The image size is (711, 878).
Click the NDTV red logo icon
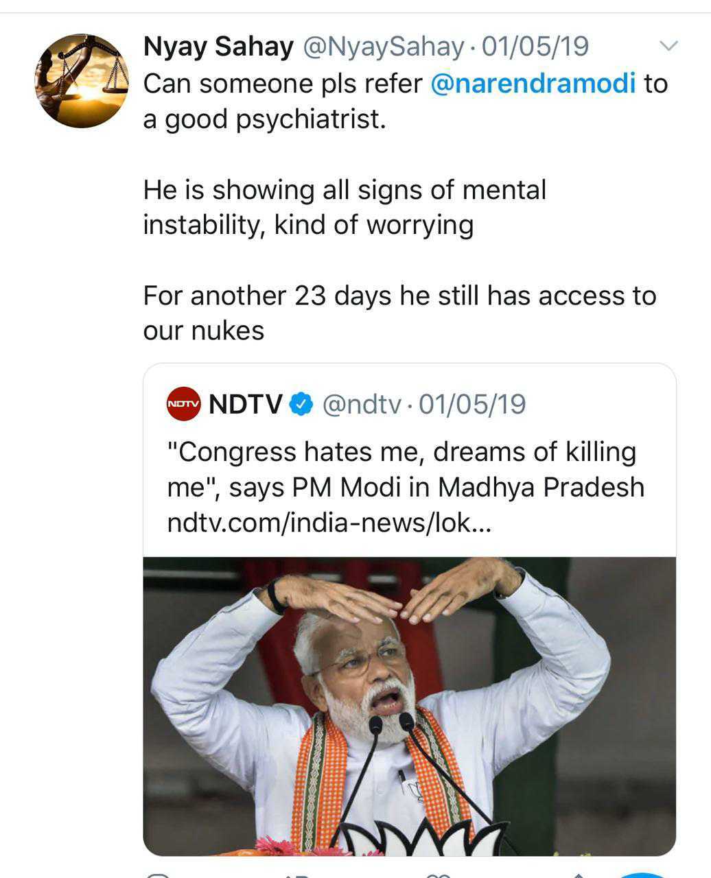[x=183, y=405]
